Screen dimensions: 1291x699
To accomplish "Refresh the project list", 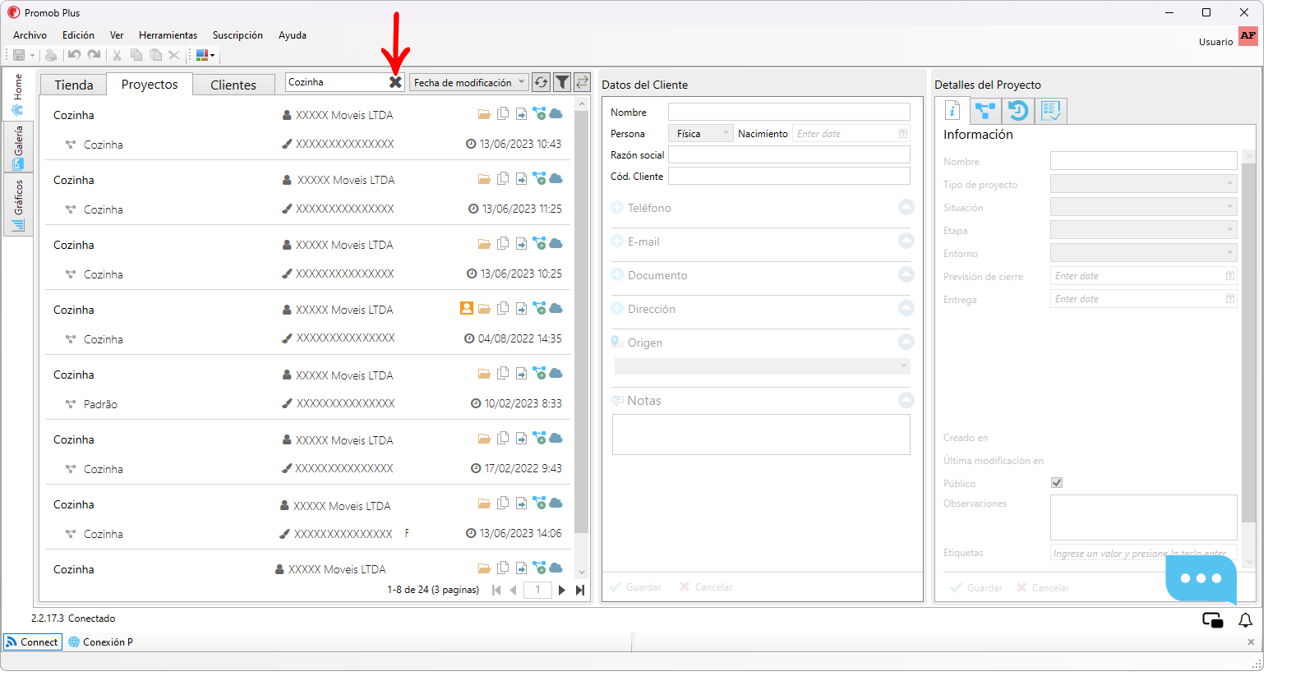I will [x=541, y=82].
